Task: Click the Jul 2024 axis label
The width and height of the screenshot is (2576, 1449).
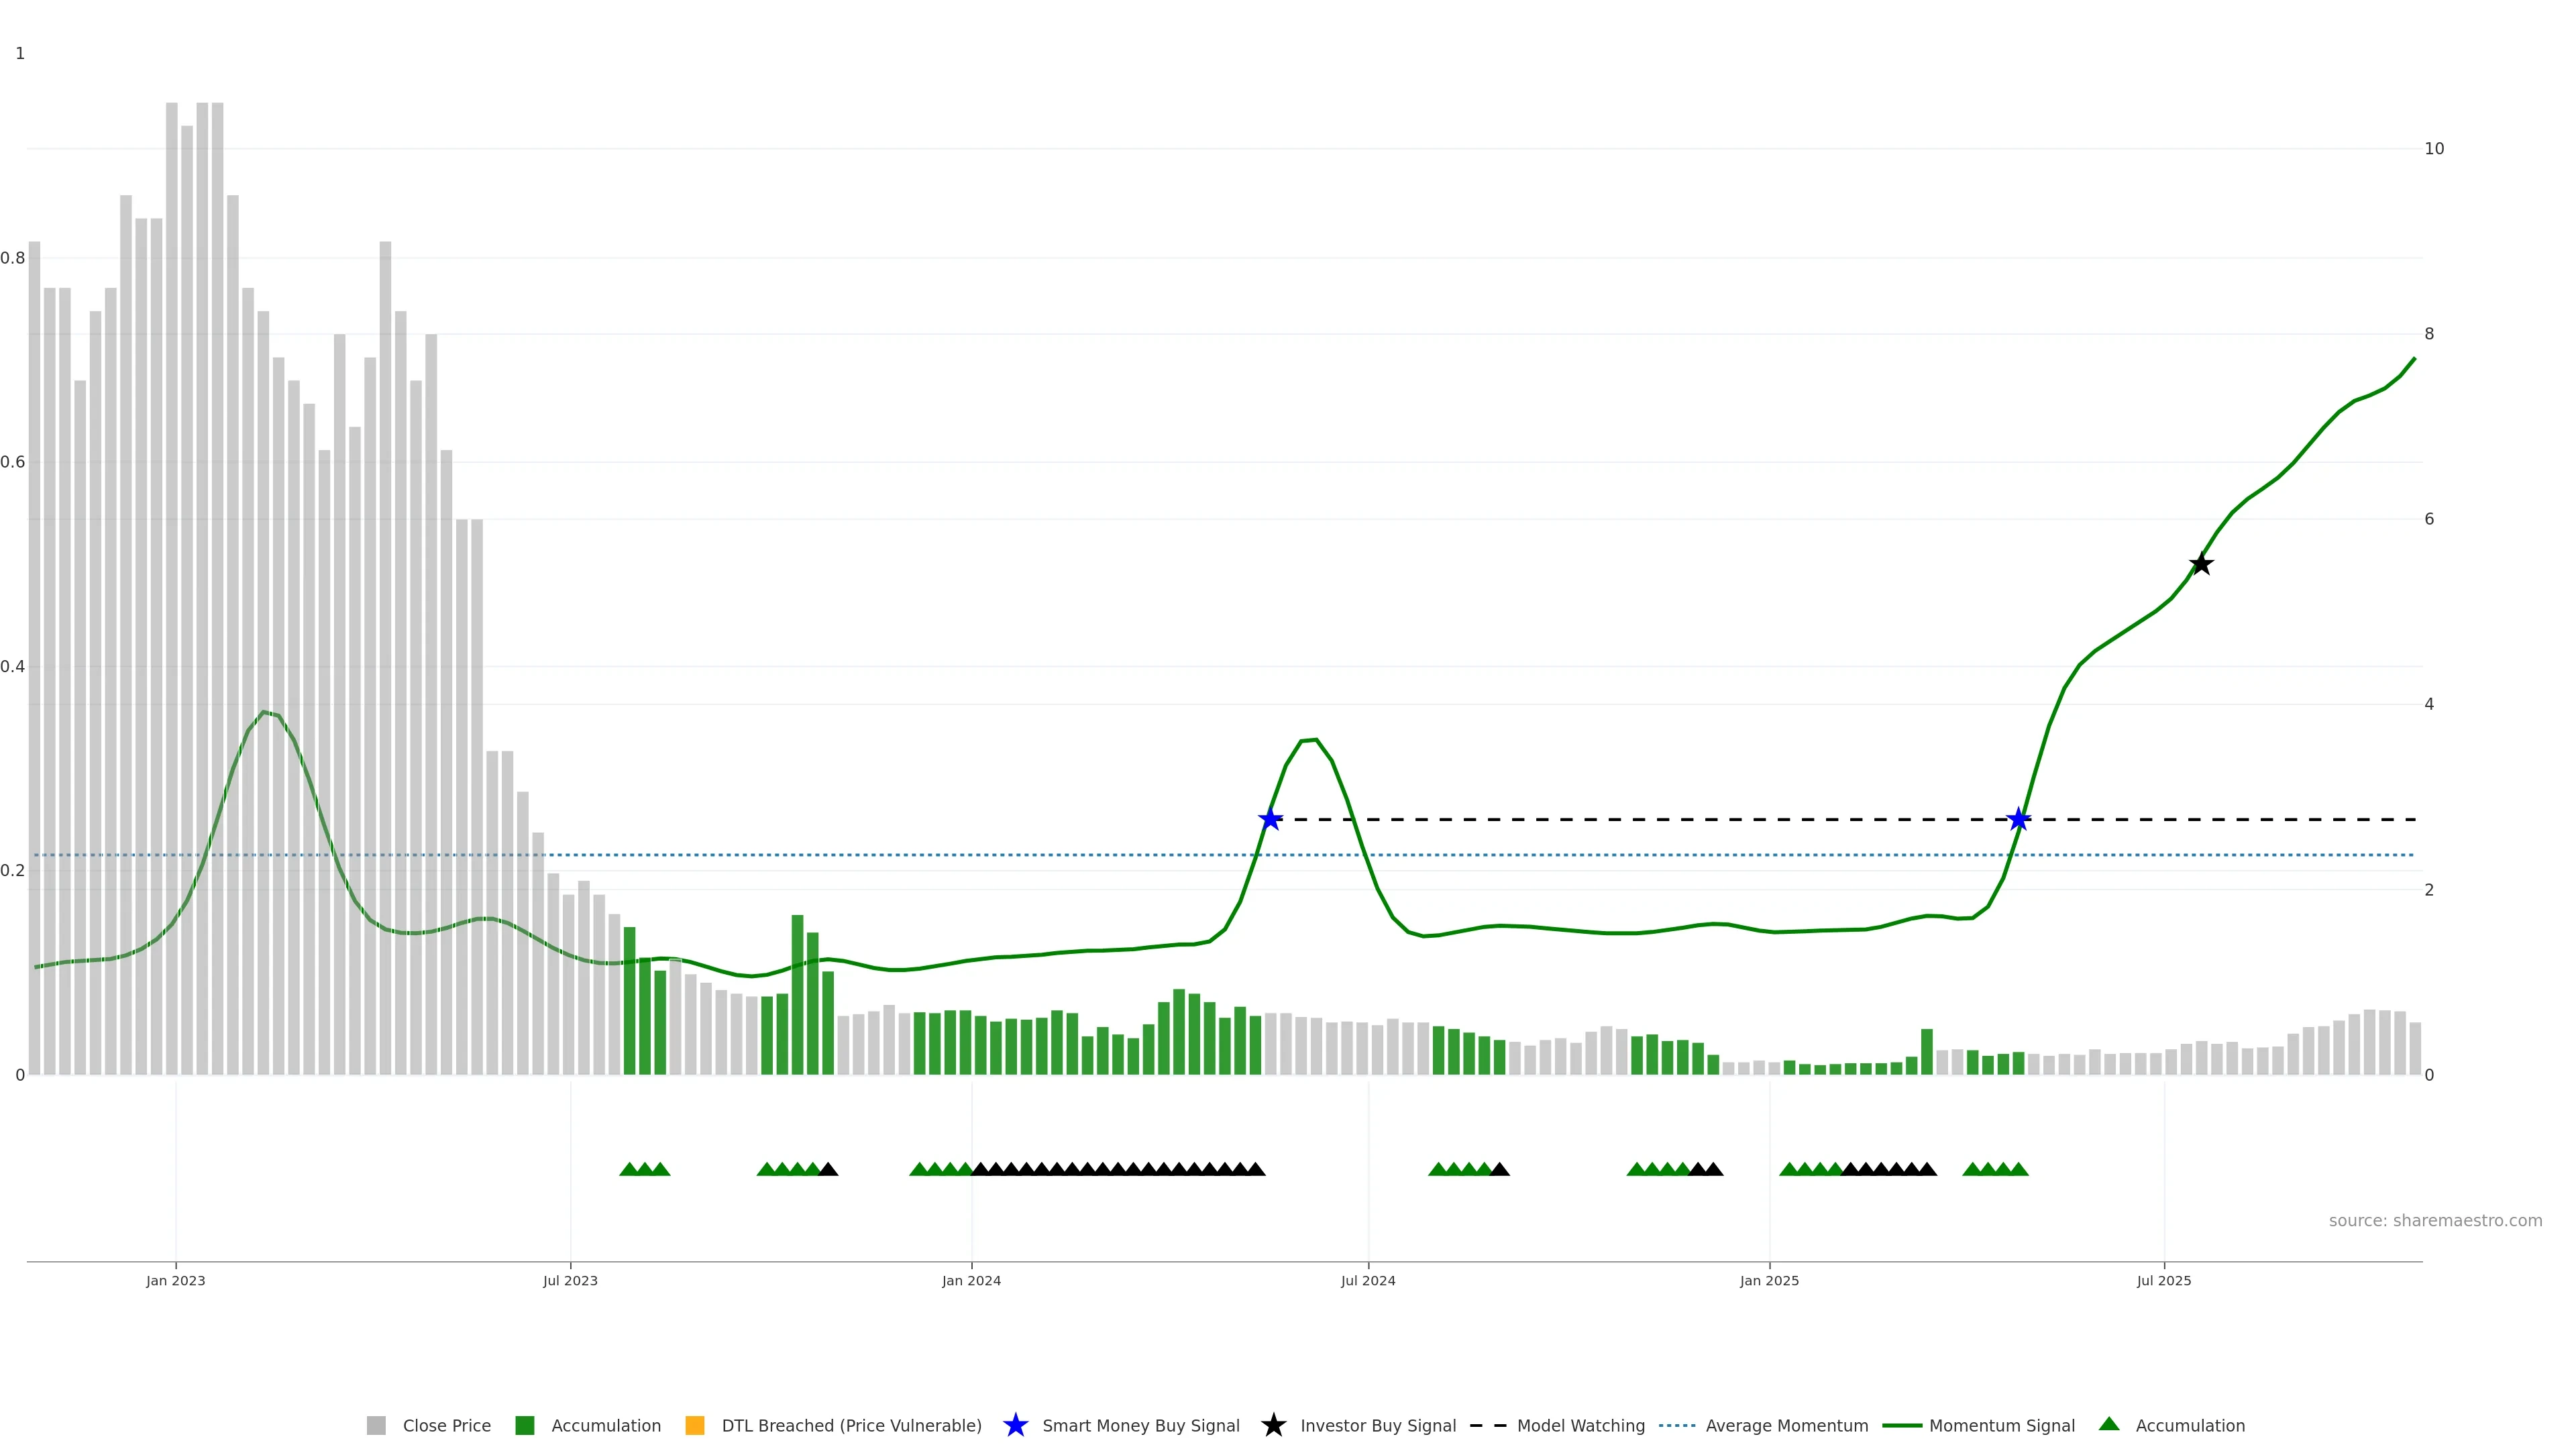Action: 1368,1280
